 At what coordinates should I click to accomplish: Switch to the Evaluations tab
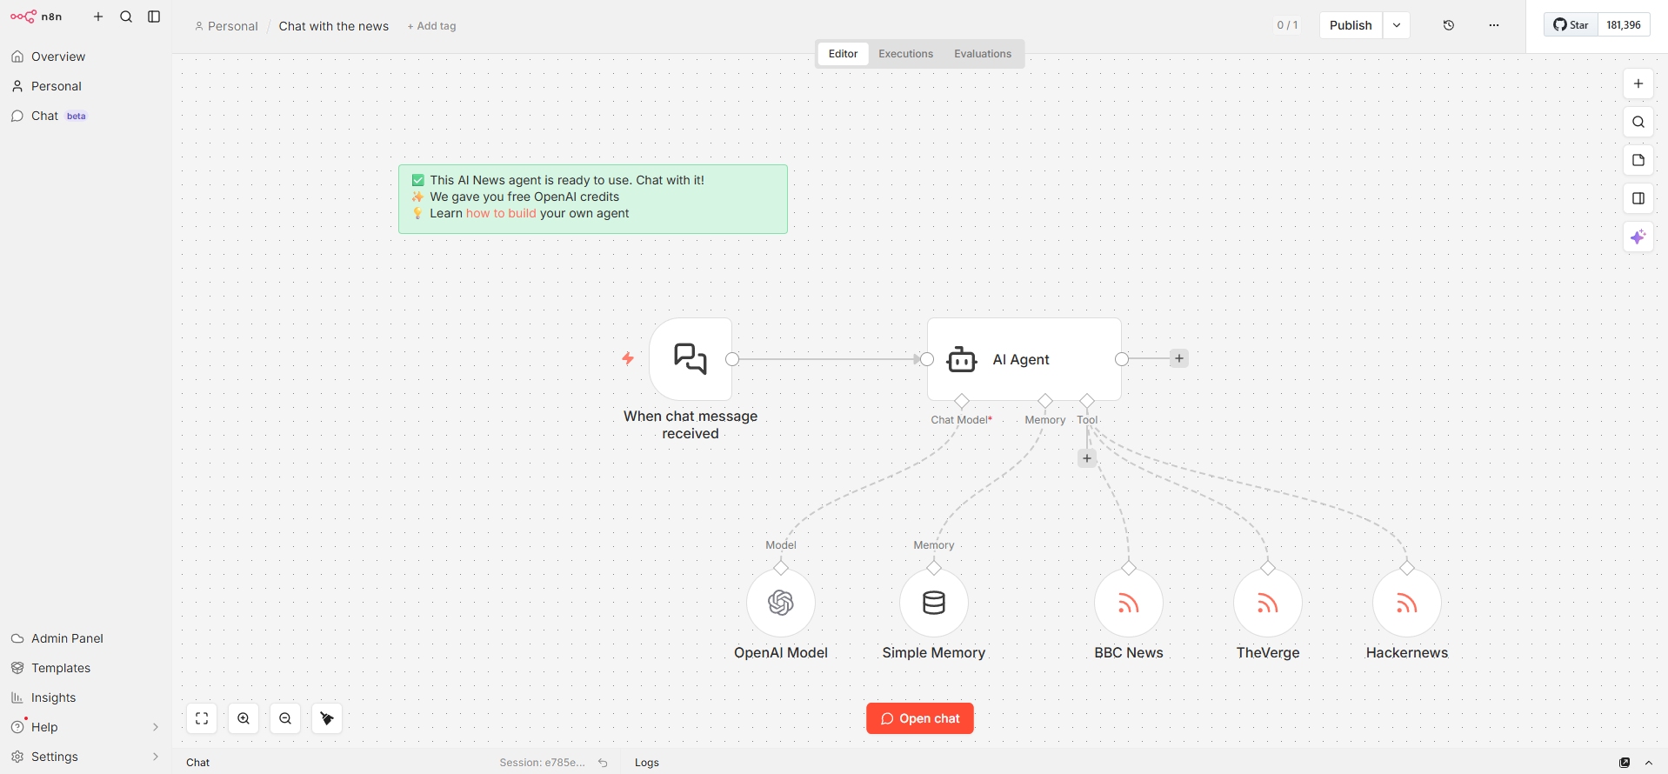tap(982, 54)
